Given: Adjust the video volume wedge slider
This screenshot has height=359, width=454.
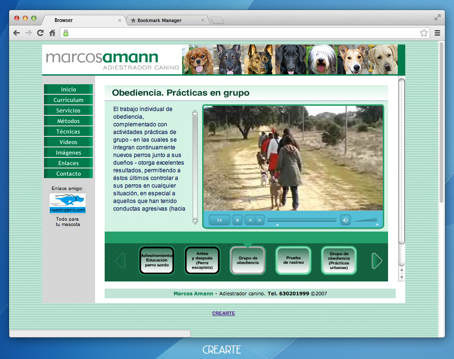Looking at the screenshot, I should [366, 220].
